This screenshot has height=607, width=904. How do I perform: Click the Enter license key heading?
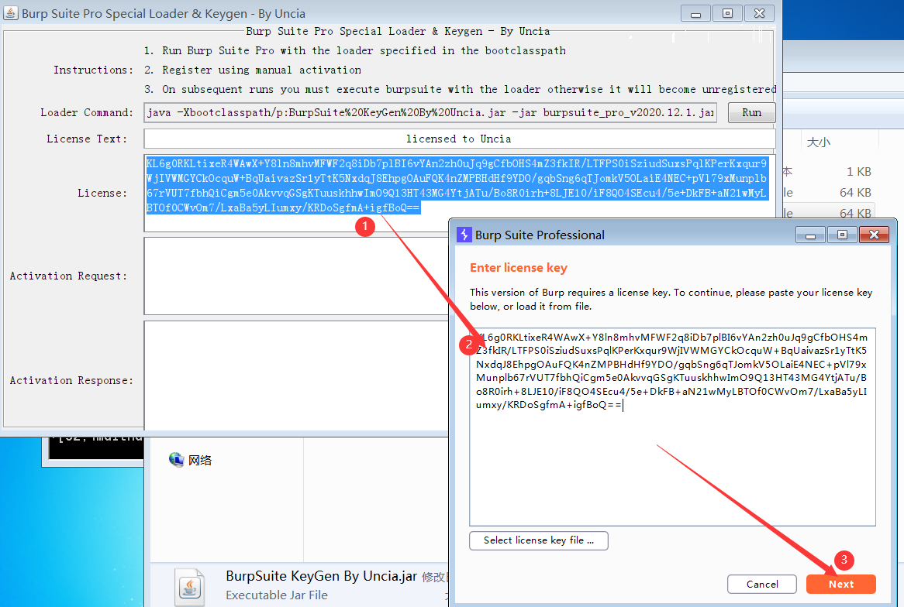click(519, 268)
